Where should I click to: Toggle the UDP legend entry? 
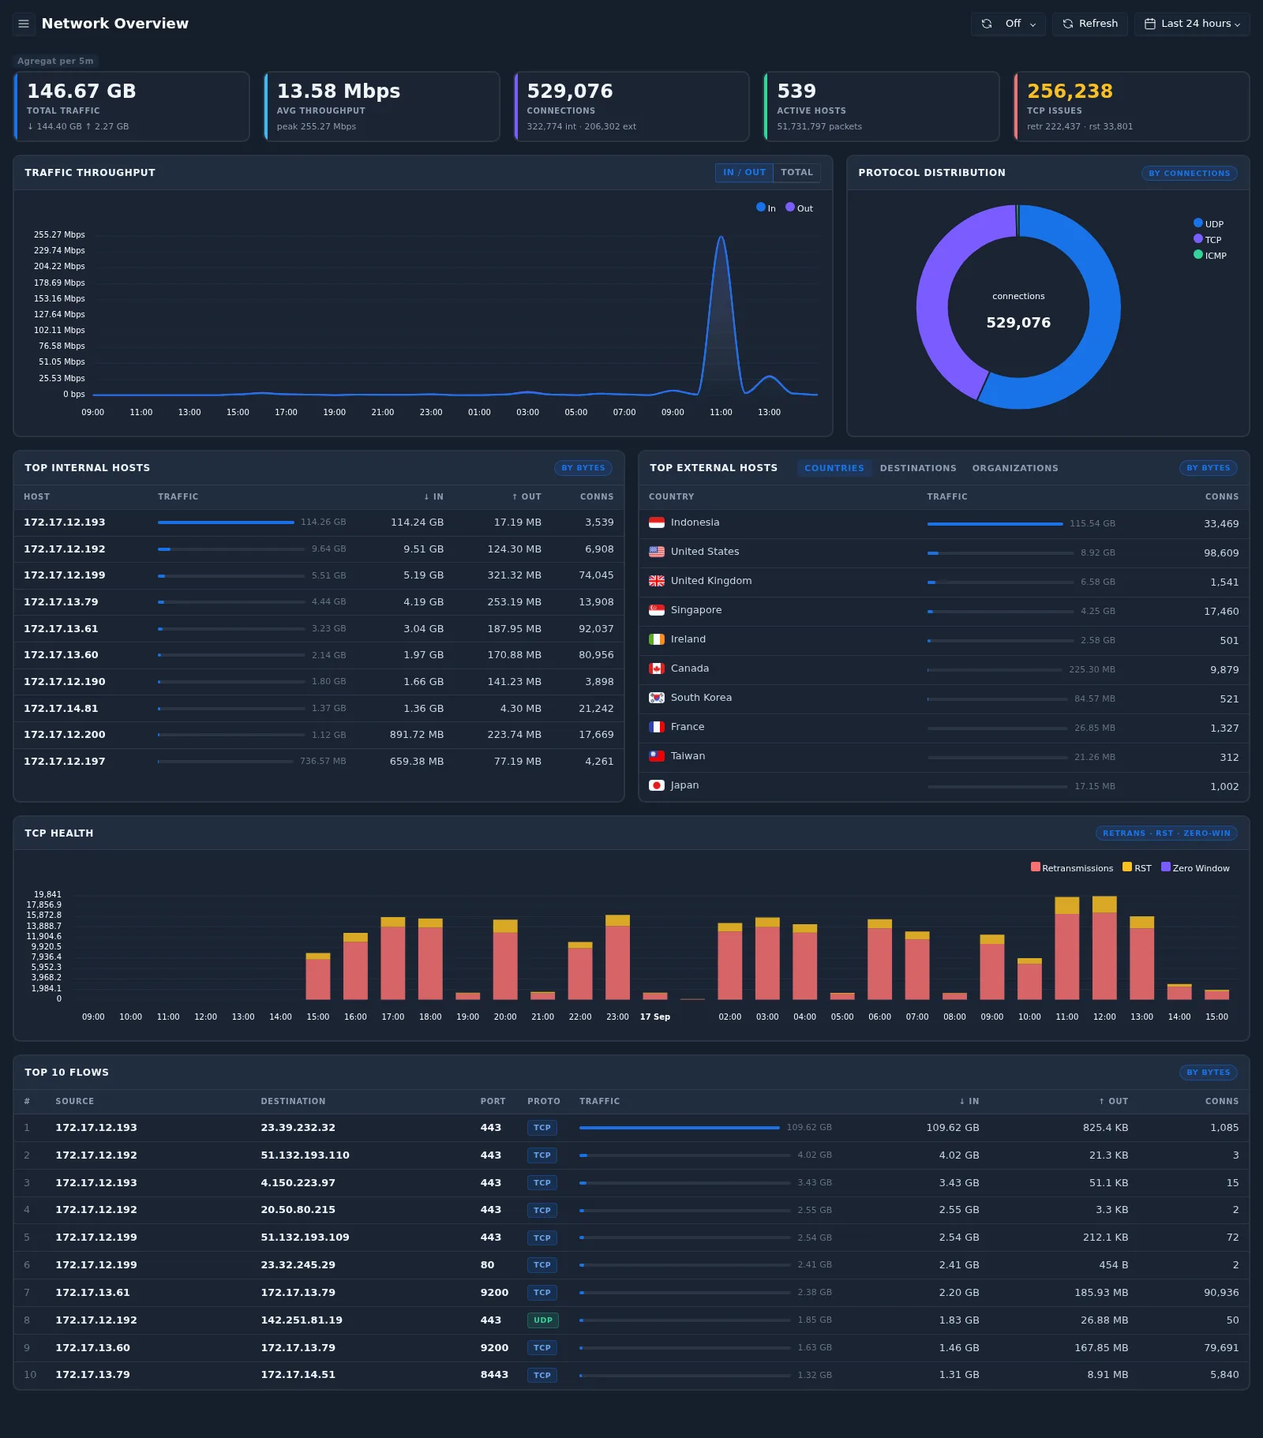tap(1209, 223)
